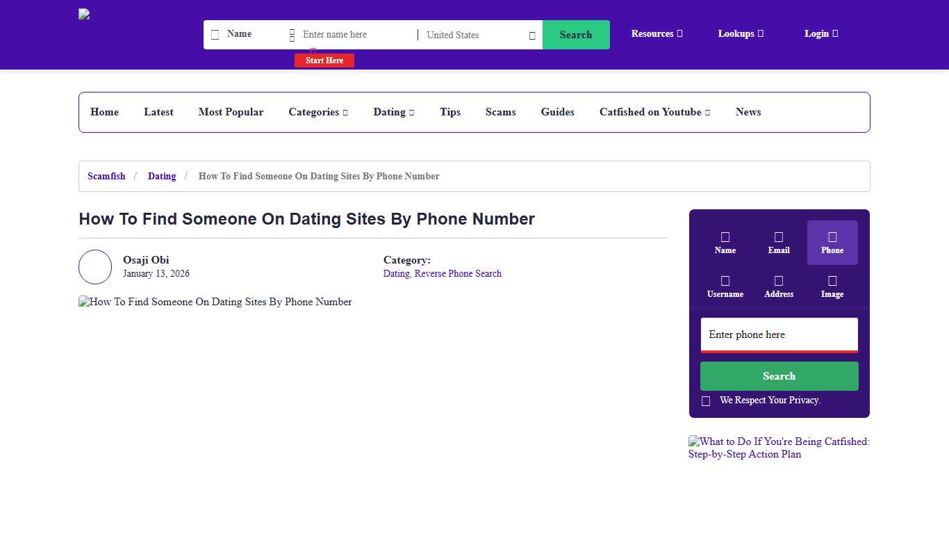Open the Home navigation item
The image size is (949, 534).
104,112
